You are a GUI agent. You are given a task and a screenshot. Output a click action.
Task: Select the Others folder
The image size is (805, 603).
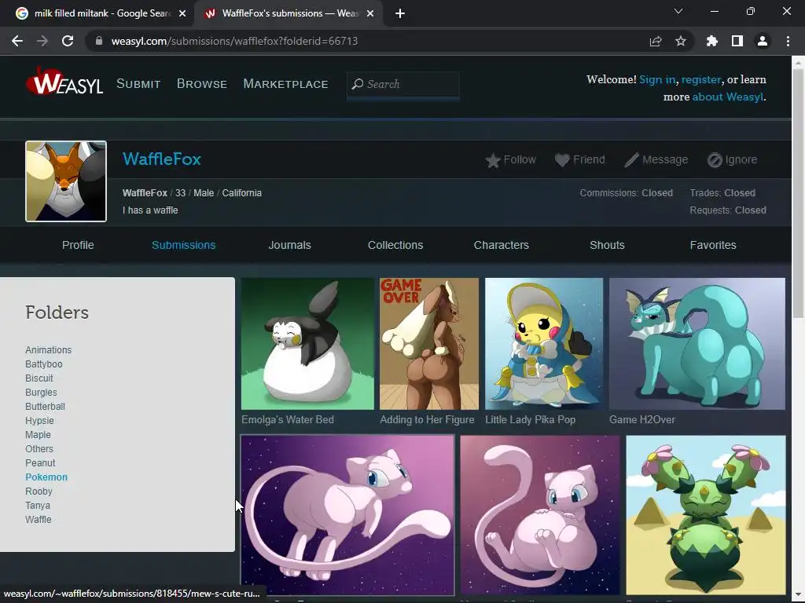pos(39,448)
